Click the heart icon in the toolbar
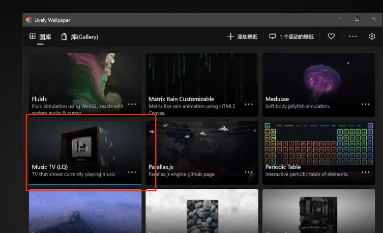Viewport: 383px width, 233px height. [x=331, y=37]
